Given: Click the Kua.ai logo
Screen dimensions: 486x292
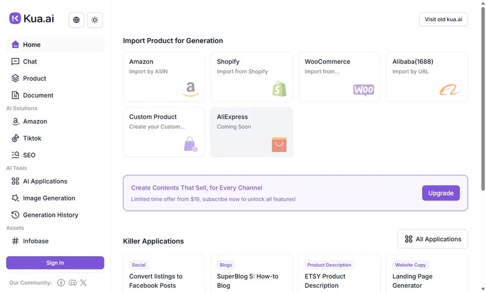Looking at the screenshot, I should 32,19.
